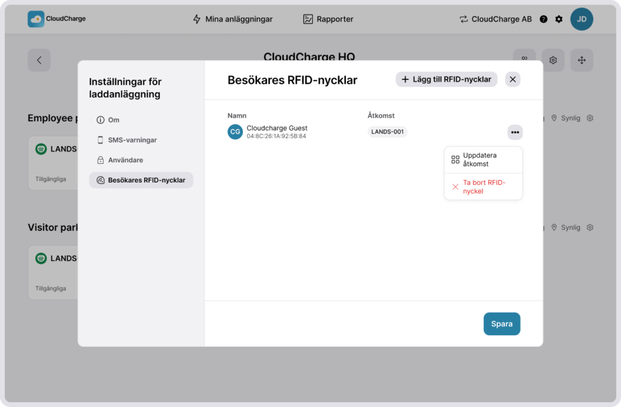Choose Ta bort RFID-nyckel in the menu
621x407 pixels.
coord(483,187)
